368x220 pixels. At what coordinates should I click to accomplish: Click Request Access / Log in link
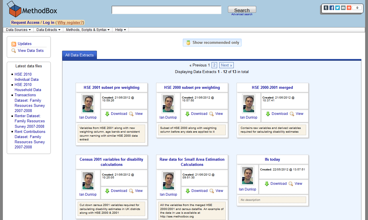coord(33,23)
